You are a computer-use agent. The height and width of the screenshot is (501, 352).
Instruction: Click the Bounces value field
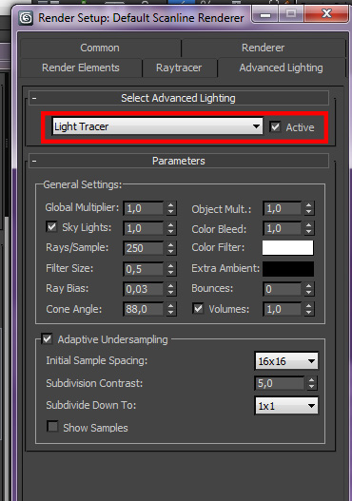tap(283, 289)
